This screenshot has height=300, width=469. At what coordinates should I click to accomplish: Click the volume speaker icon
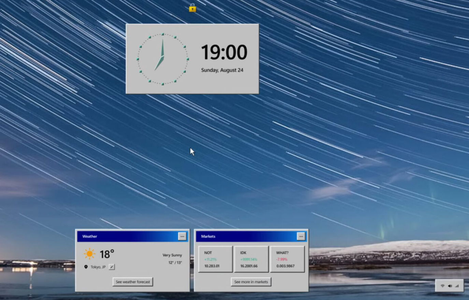[450, 286]
